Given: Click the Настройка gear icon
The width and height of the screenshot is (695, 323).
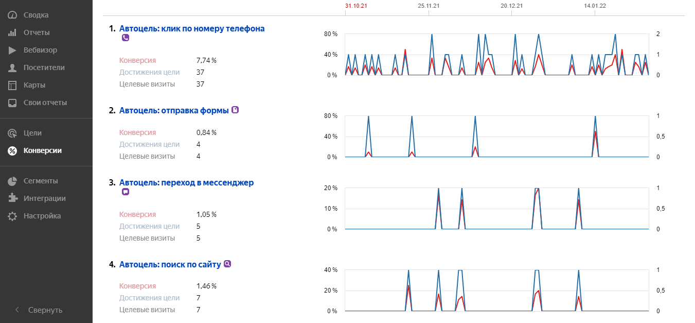Looking at the screenshot, I should pos(12,216).
